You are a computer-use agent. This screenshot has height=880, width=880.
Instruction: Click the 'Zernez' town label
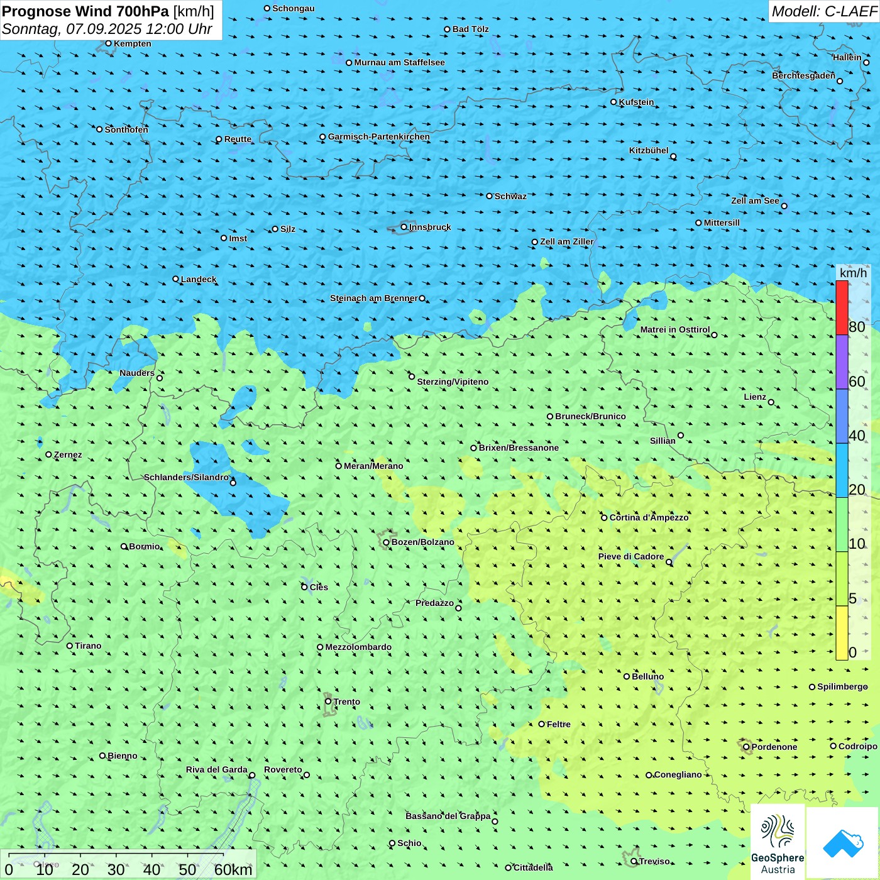(x=68, y=454)
